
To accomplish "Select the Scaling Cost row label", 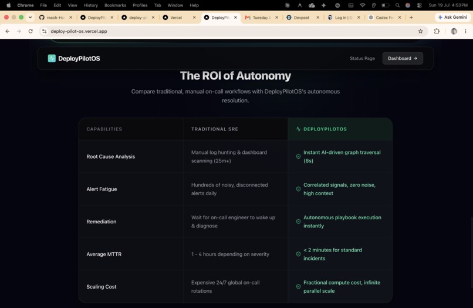I will point(102,286).
